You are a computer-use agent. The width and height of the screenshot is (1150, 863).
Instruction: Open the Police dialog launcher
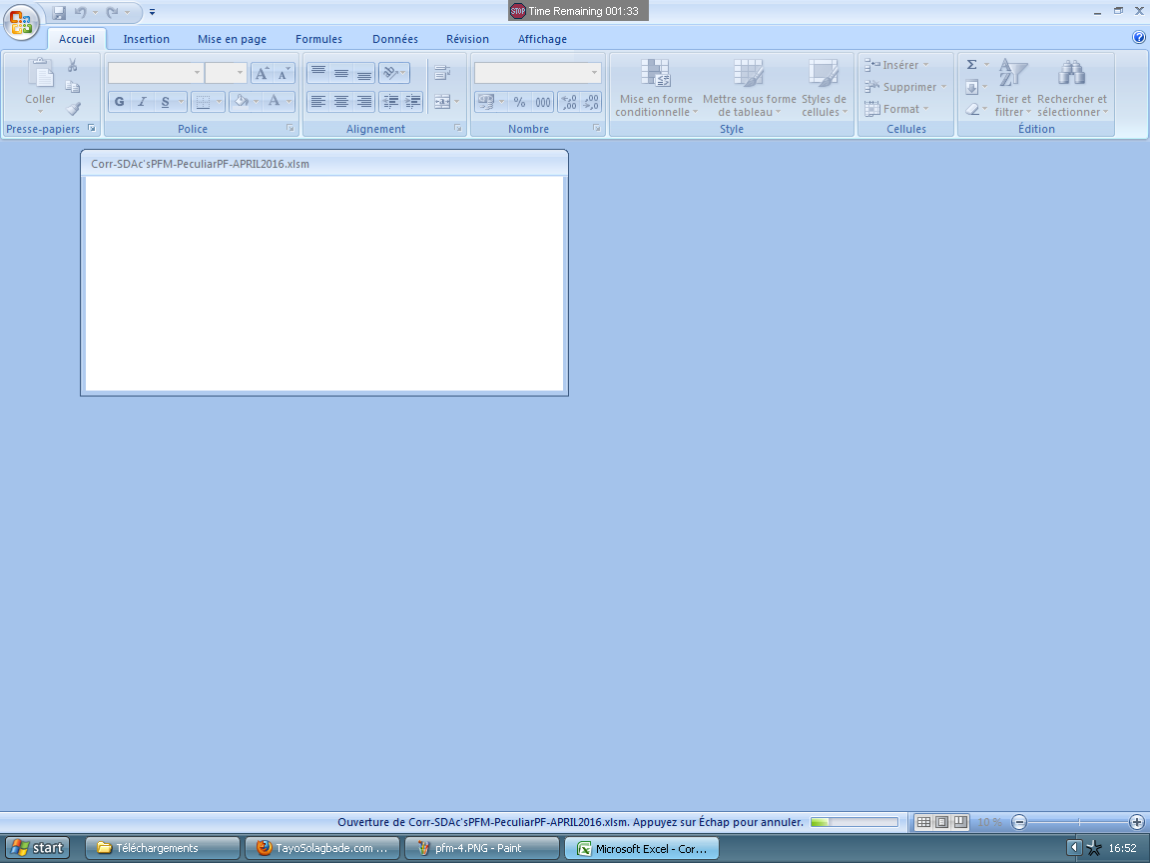coord(290,128)
